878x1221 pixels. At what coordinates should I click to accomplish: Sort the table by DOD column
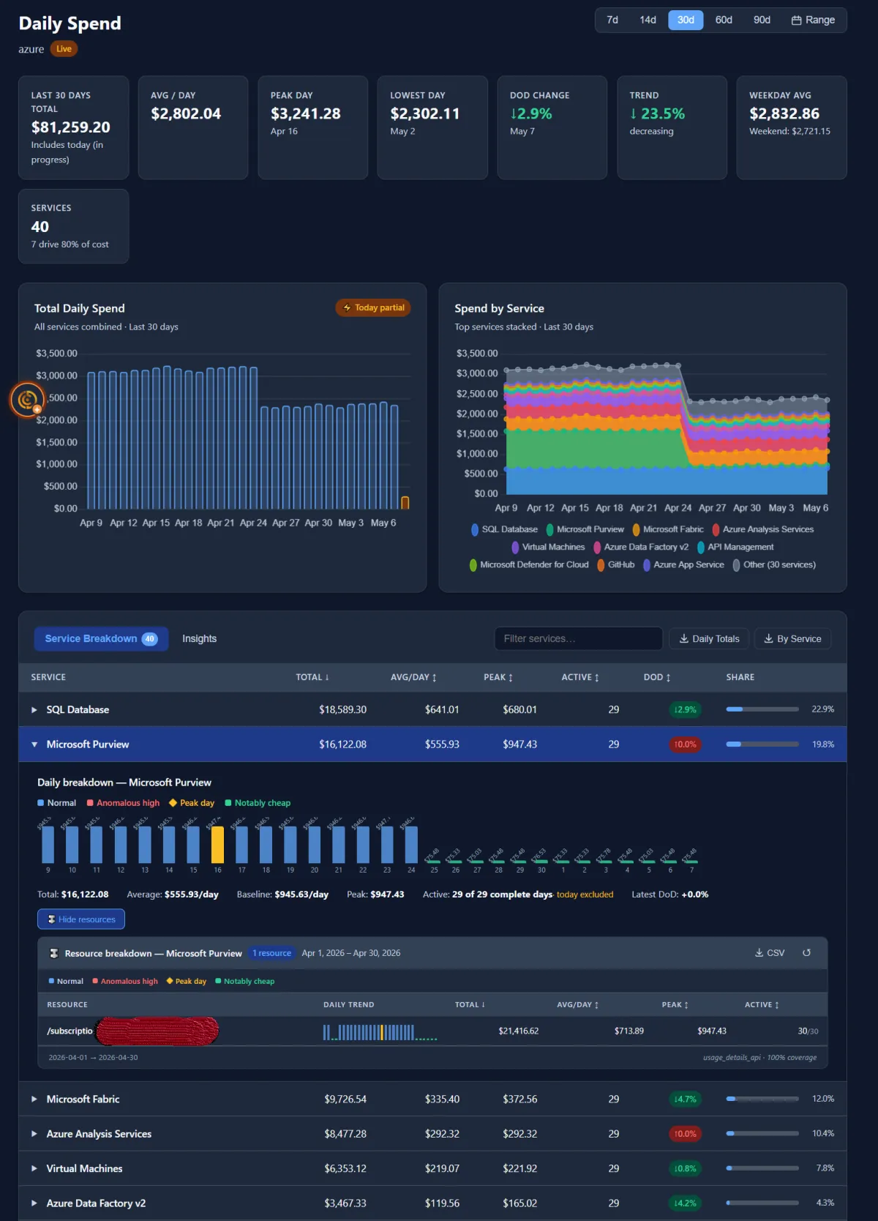657,677
